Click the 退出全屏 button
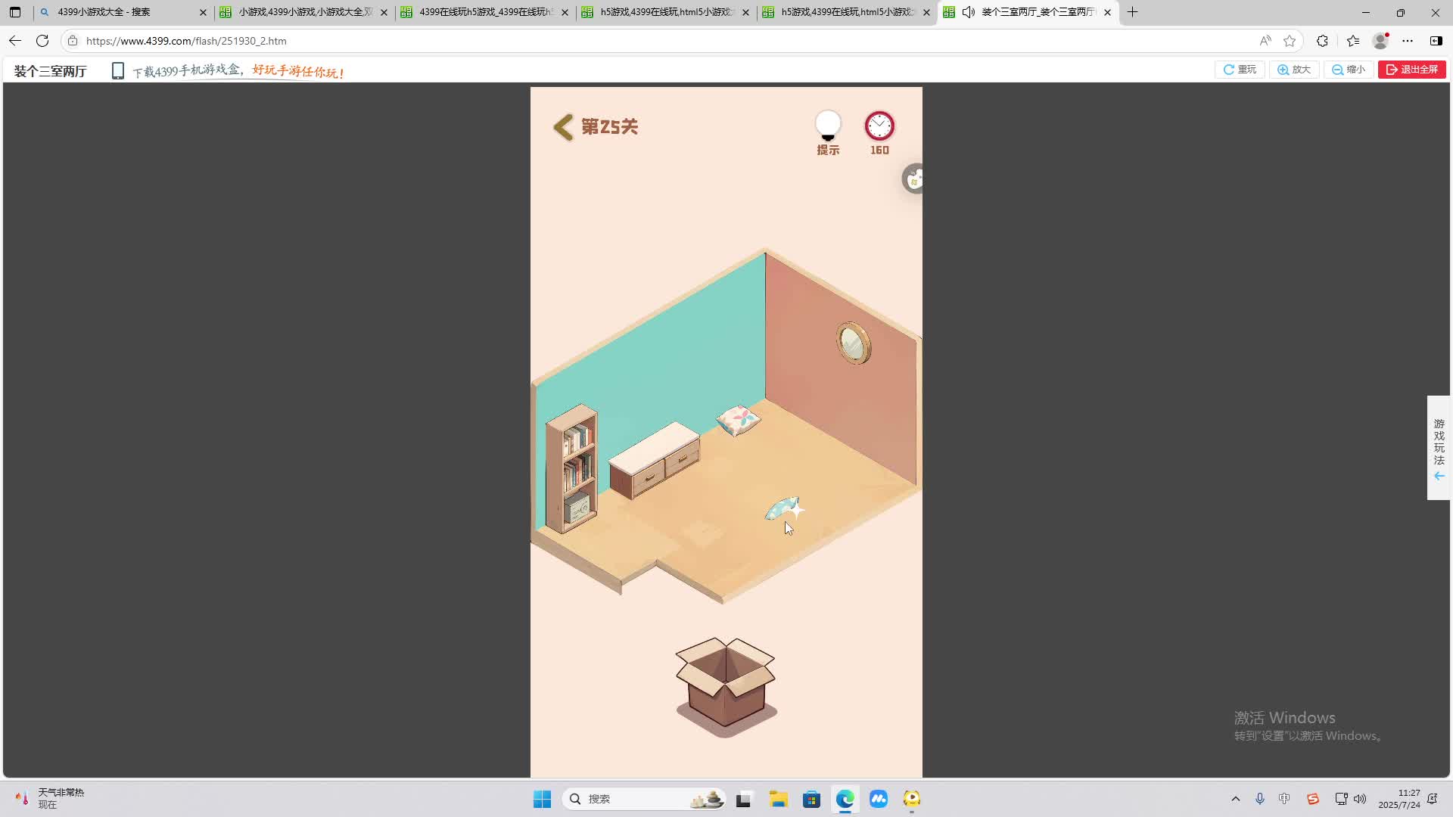The image size is (1453, 817). point(1411,70)
